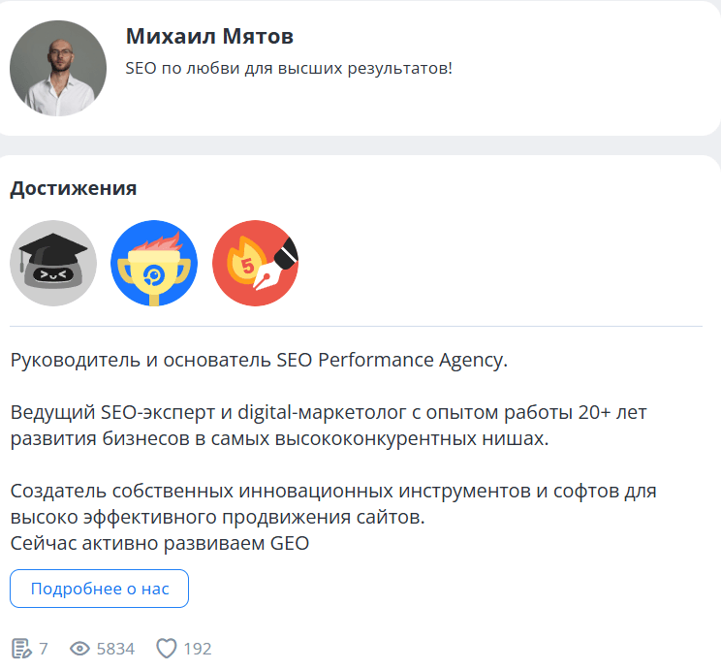Click the number 5 on the flame badge
721x670 pixels.
pyautogui.click(x=248, y=264)
